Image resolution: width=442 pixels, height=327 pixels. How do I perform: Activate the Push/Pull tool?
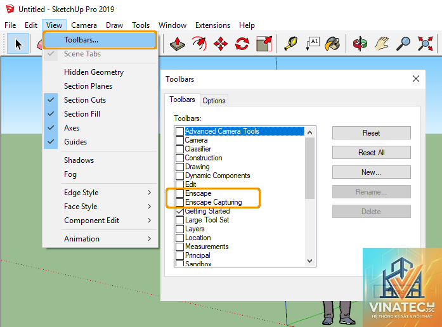(178, 44)
